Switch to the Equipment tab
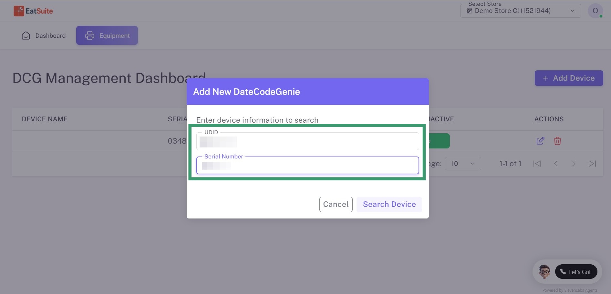Screen dimensions: 611x294 pyautogui.click(x=107, y=35)
